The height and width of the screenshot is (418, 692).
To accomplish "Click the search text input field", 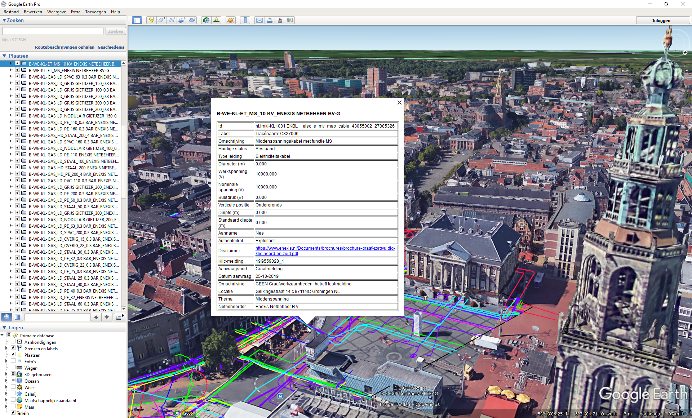I will point(53,31).
